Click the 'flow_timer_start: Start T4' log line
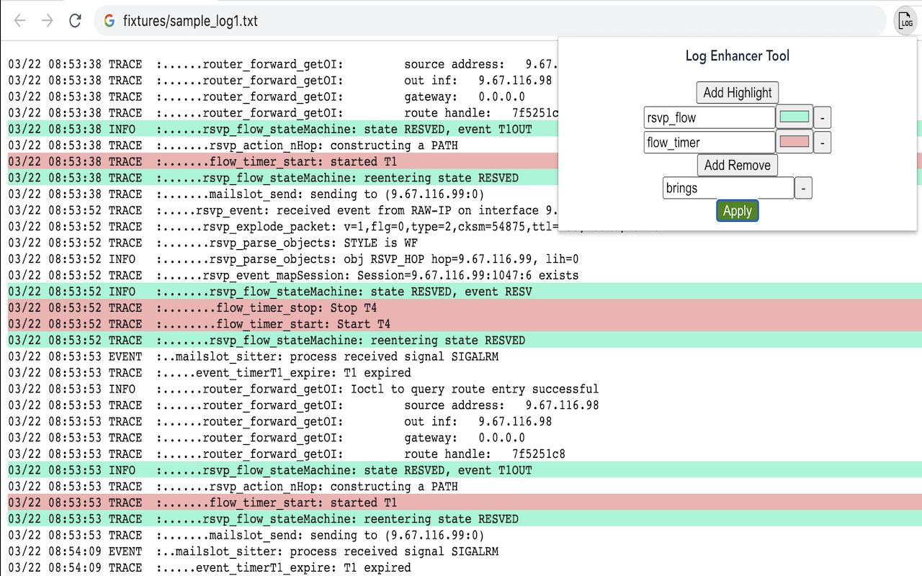Image resolution: width=922 pixels, height=576 pixels. pyautogui.click(x=465, y=324)
